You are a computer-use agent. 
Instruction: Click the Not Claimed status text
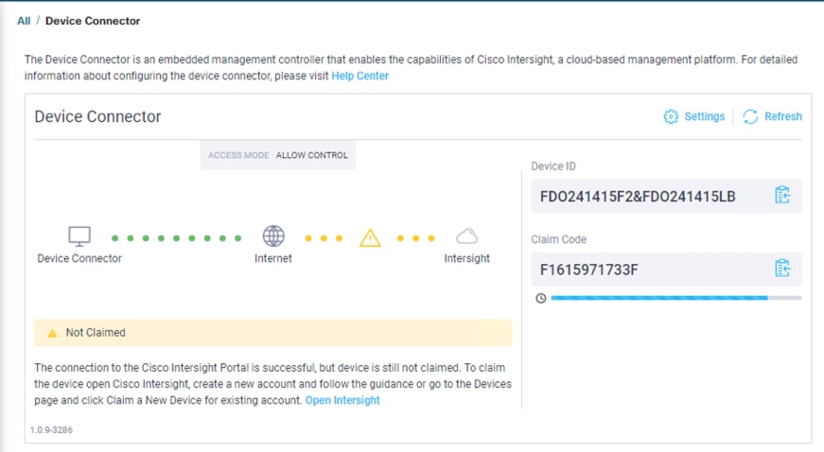click(96, 332)
